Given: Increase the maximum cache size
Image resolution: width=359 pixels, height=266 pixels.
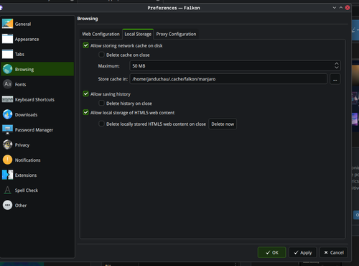Looking at the screenshot, I should (x=337, y=64).
